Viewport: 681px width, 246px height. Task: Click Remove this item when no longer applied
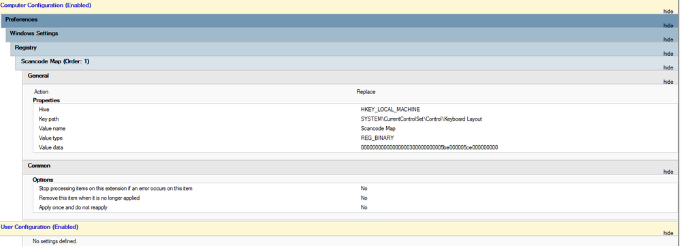click(x=89, y=198)
